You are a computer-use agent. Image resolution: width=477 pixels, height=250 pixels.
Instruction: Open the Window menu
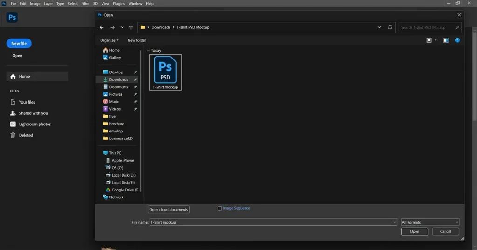pos(135,4)
